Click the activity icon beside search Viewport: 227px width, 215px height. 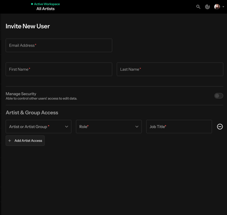(207, 7)
